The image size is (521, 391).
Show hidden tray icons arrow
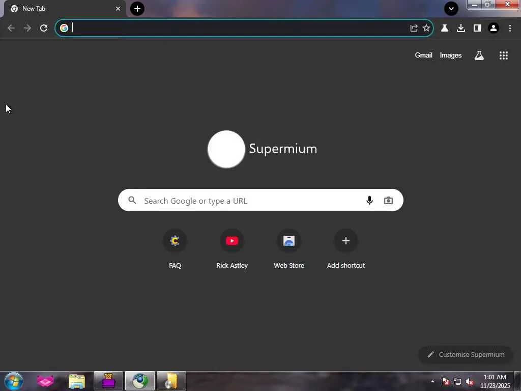click(x=432, y=381)
